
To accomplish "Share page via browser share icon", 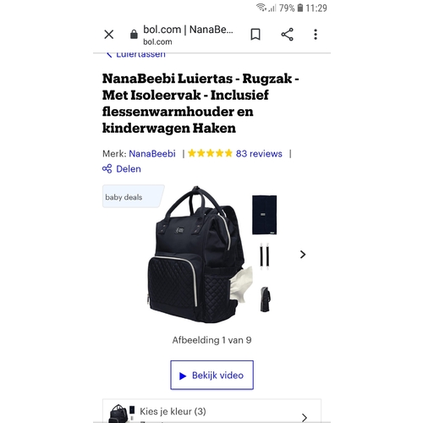I will click(287, 35).
